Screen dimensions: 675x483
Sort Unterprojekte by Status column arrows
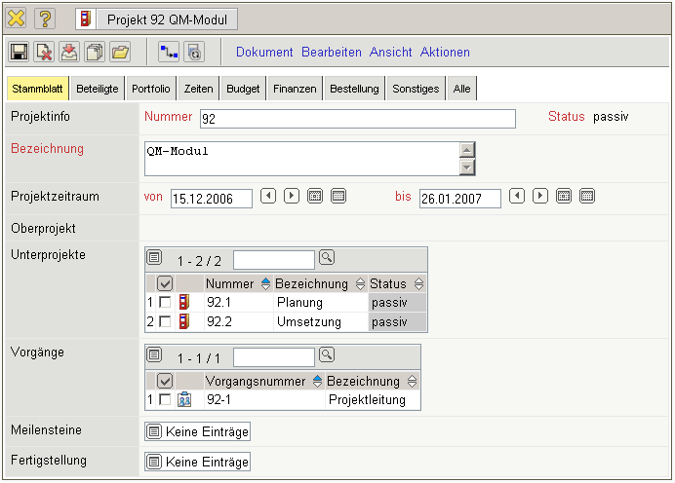[x=418, y=284]
